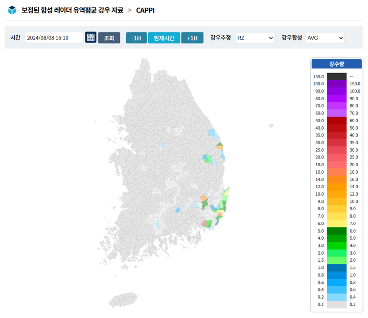Go back one hour with -1H
Viewport: 368px width, 318px height.
click(136, 38)
